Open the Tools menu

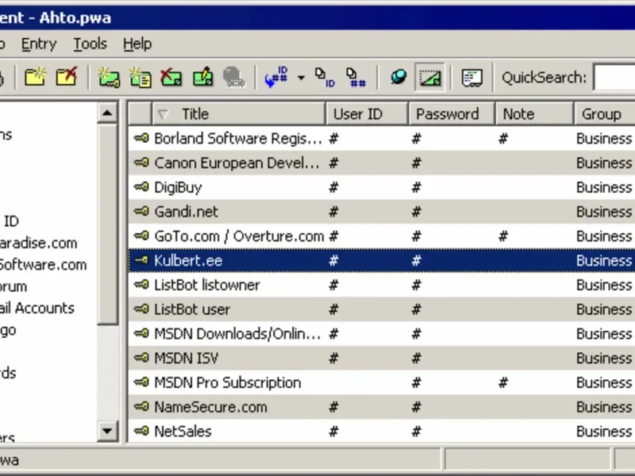click(90, 44)
